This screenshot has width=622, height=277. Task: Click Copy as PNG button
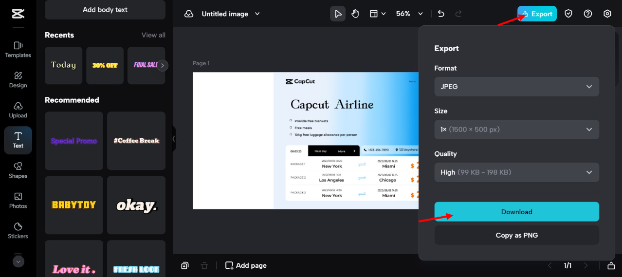tap(516, 235)
